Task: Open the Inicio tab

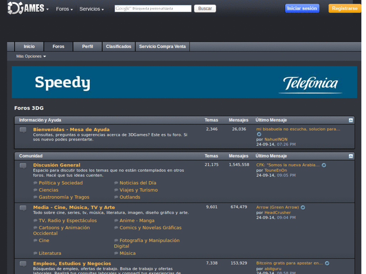Action: pyautogui.click(x=29, y=47)
